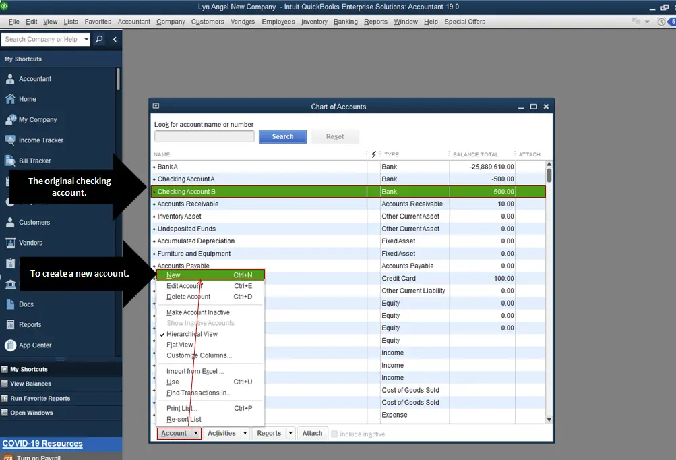
Task: Click the account name search field
Action: (204, 136)
